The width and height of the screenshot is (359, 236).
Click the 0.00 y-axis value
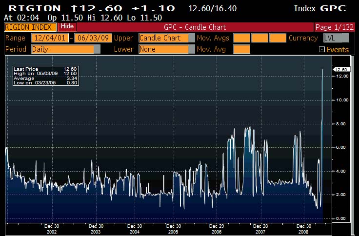click(340, 218)
